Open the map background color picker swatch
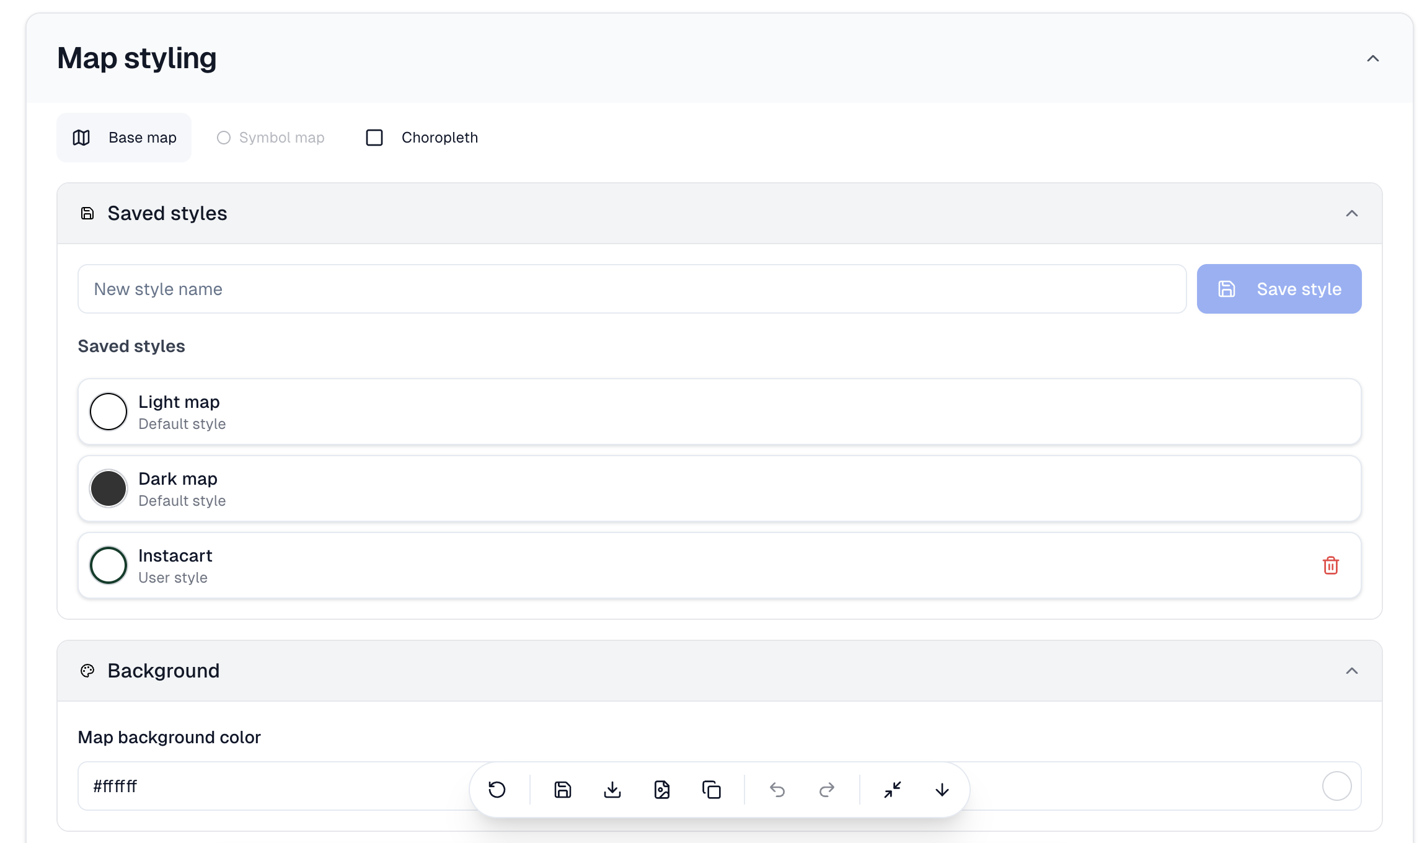Image resolution: width=1427 pixels, height=843 pixels. click(1336, 786)
